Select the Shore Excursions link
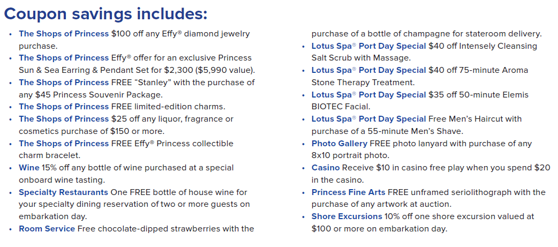The width and height of the screenshot is (558, 247). (x=347, y=216)
